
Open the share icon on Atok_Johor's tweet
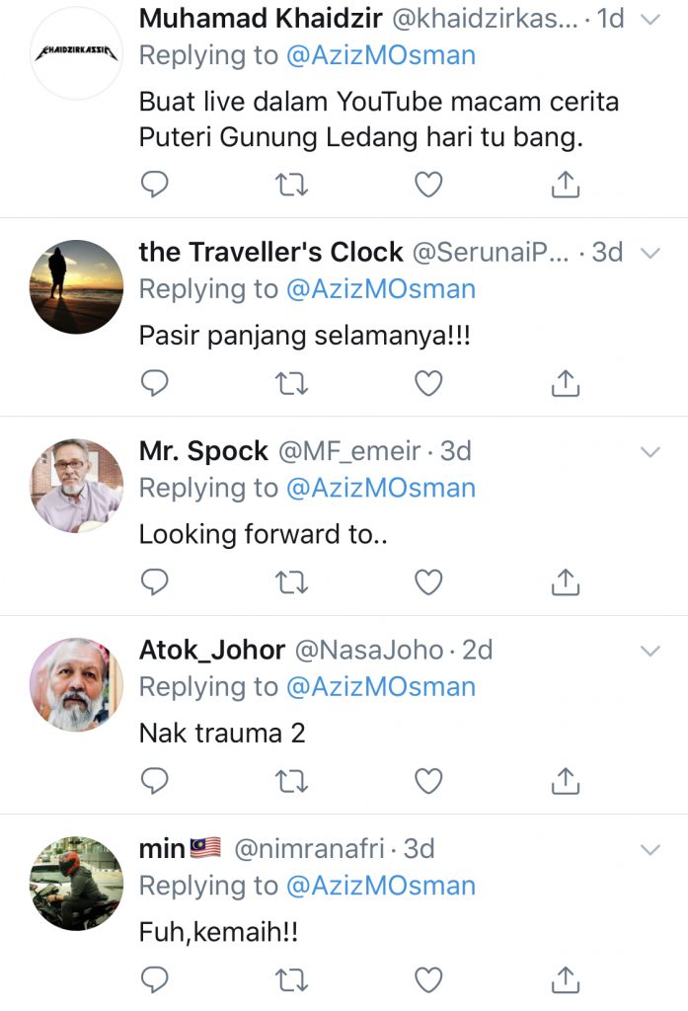click(x=565, y=780)
